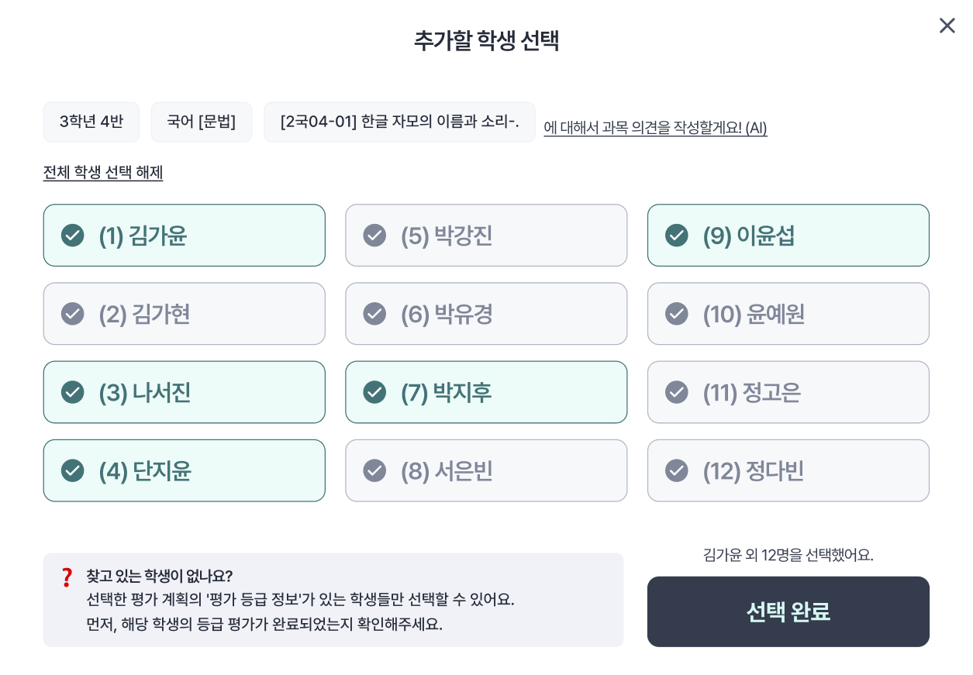Open the 국어 [문법] subject selector

click(202, 122)
